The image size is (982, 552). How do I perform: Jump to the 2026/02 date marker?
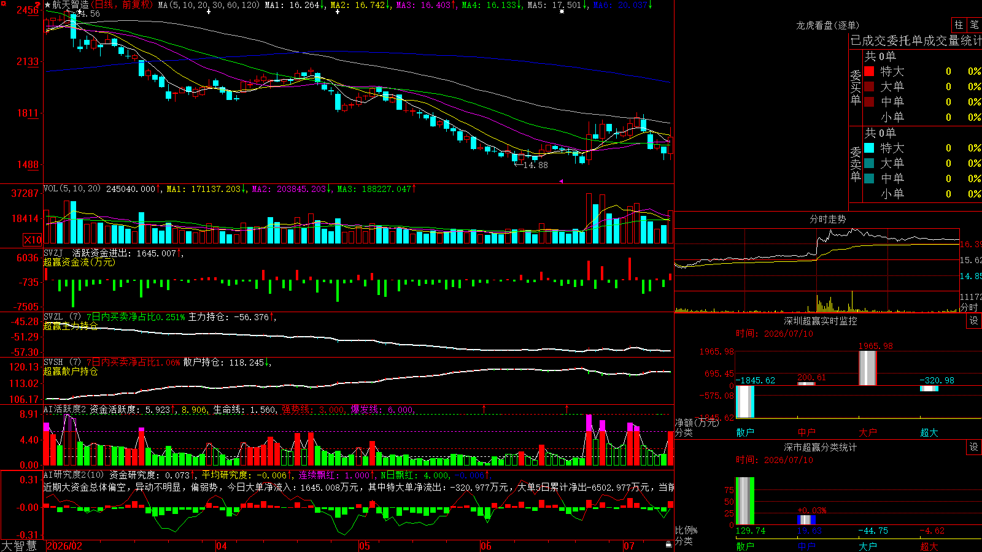coord(64,546)
